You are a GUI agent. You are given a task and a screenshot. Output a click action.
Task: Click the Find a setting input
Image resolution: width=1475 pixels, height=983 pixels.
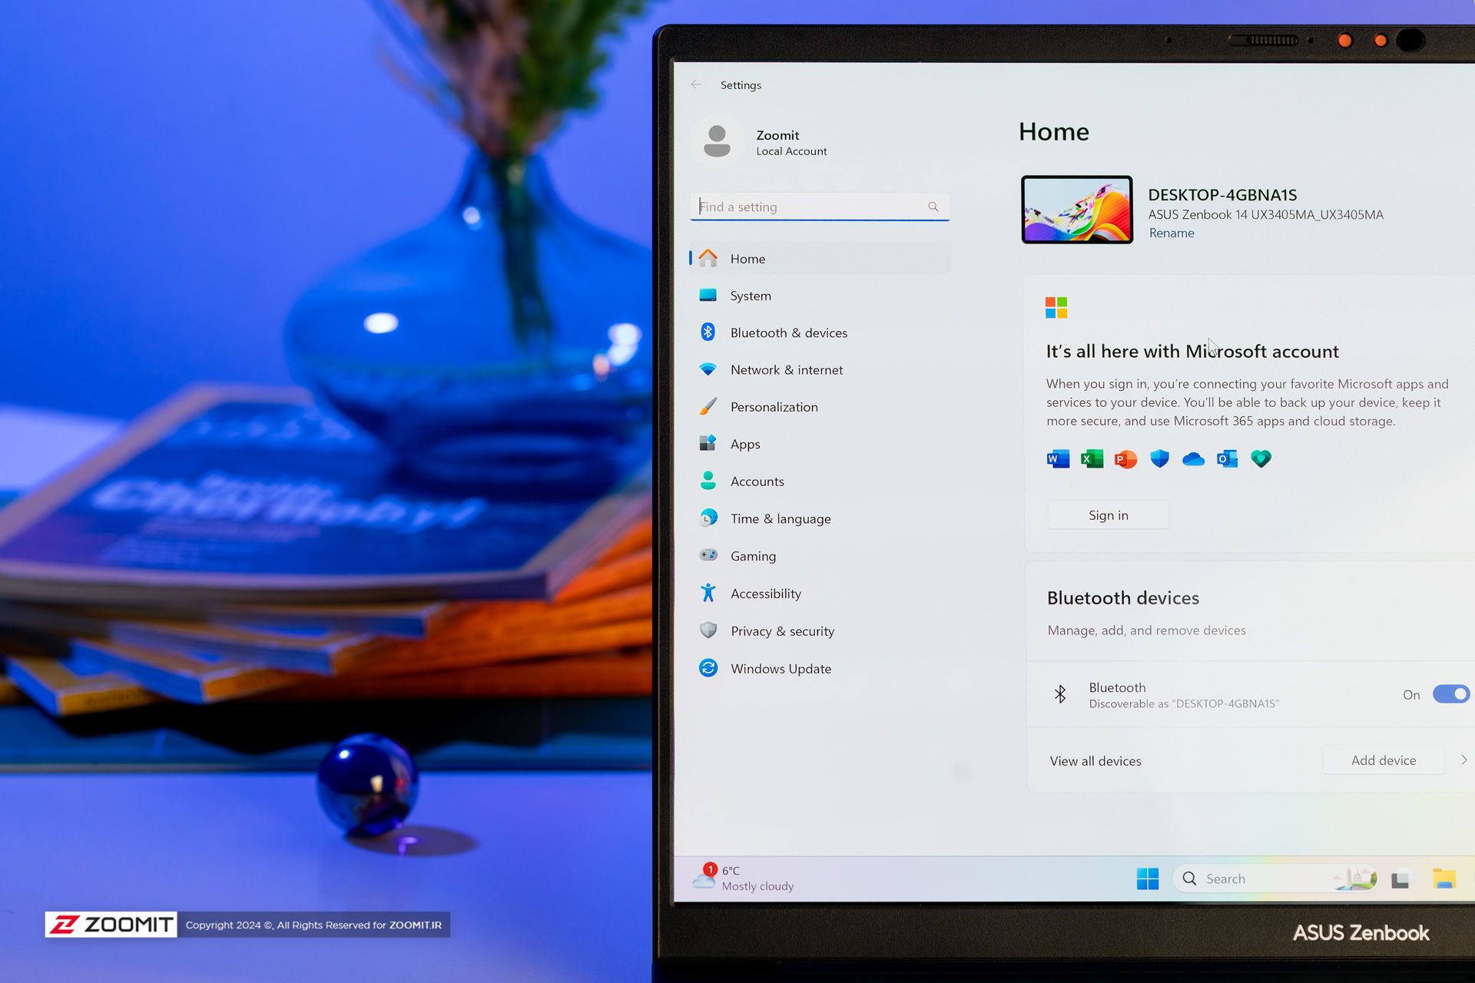click(x=819, y=207)
